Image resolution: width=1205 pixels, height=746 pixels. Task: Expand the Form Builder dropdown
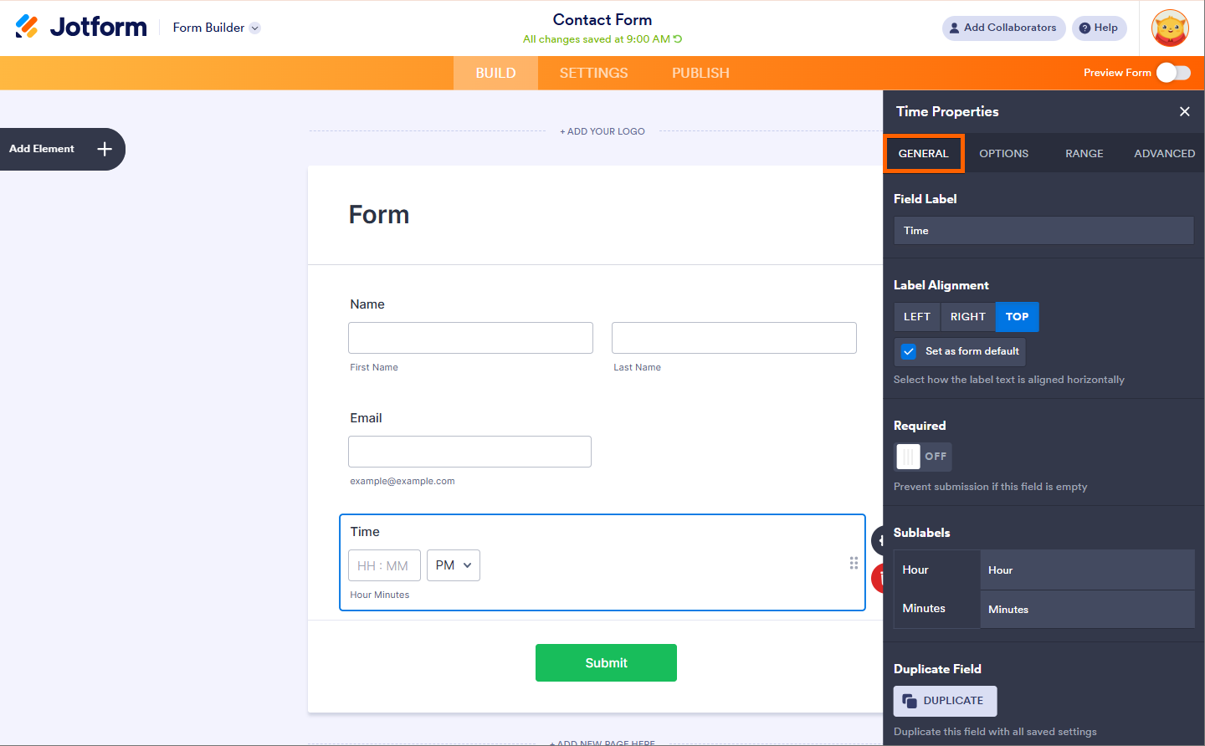[x=255, y=28]
